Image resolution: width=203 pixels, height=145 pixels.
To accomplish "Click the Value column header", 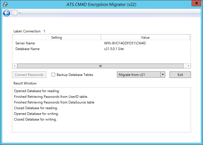I will coord(145,38).
